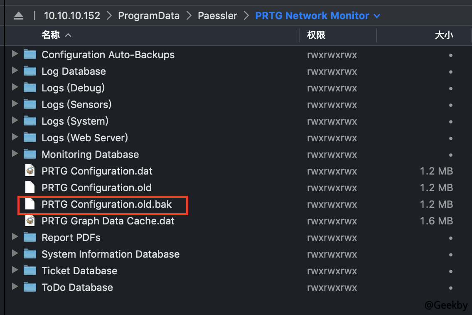Click the 10.10.10.152 host in breadcrumb
Screen dimensions: 472x315
click(x=72, y=15)
